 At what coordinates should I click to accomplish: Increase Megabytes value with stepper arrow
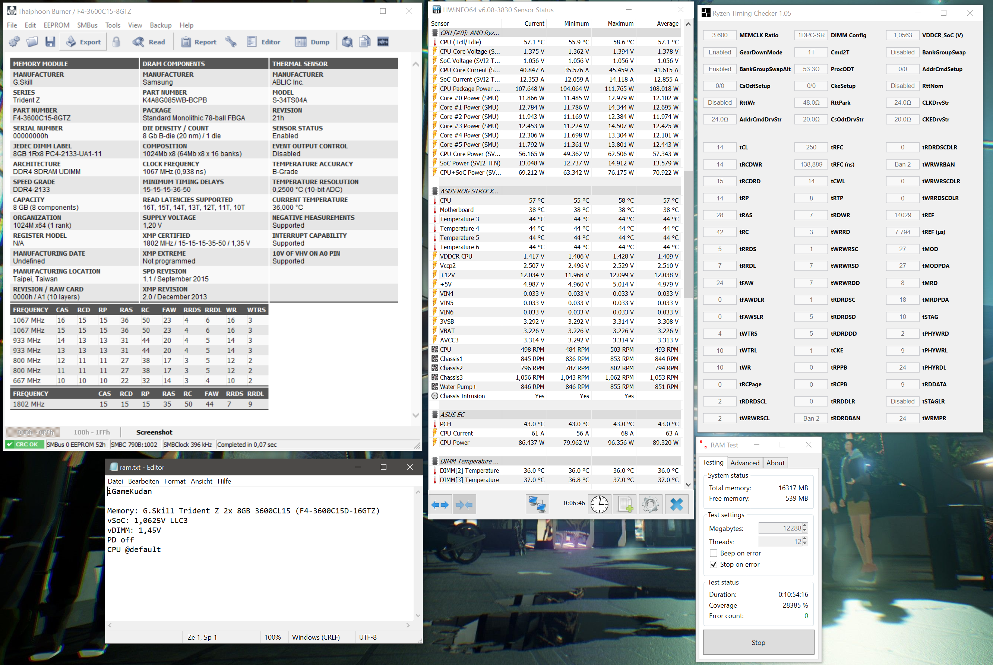(x=805, y=525)
